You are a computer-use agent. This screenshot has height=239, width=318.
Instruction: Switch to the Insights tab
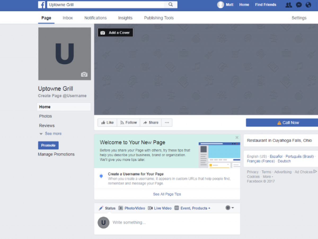tap(125, 18)
